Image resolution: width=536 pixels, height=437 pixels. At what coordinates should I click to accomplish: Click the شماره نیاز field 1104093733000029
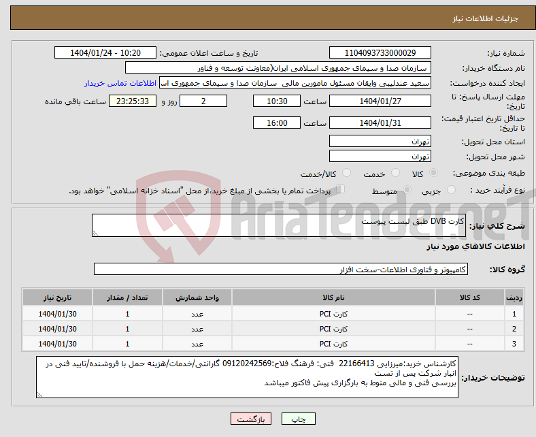380,52
